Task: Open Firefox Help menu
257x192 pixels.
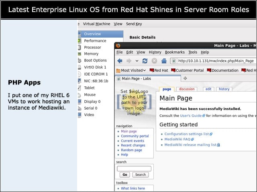Action: click(205, 52)
